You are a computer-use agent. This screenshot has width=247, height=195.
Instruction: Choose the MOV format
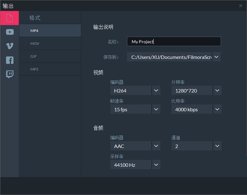[50, 43]
